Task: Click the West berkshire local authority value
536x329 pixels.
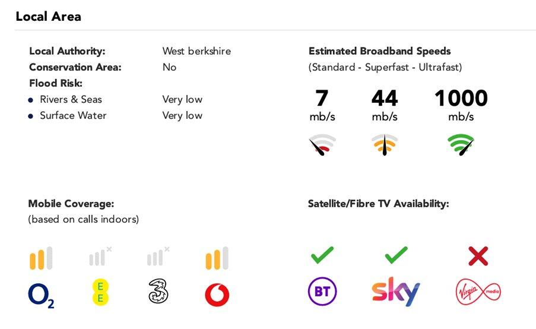Action: pos(196,51)
